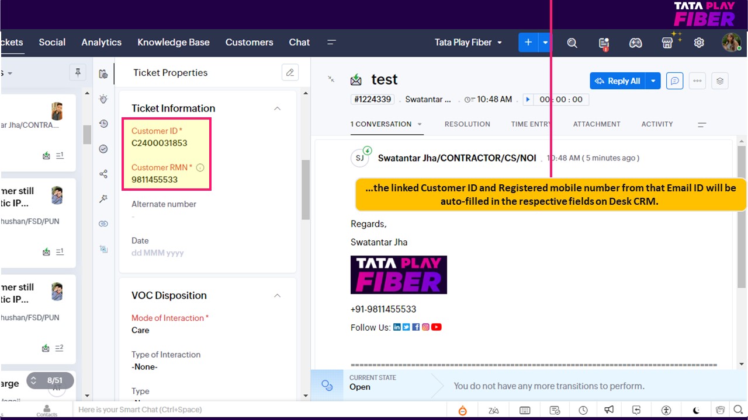Open the share sidebar icon

pos(103,174)
